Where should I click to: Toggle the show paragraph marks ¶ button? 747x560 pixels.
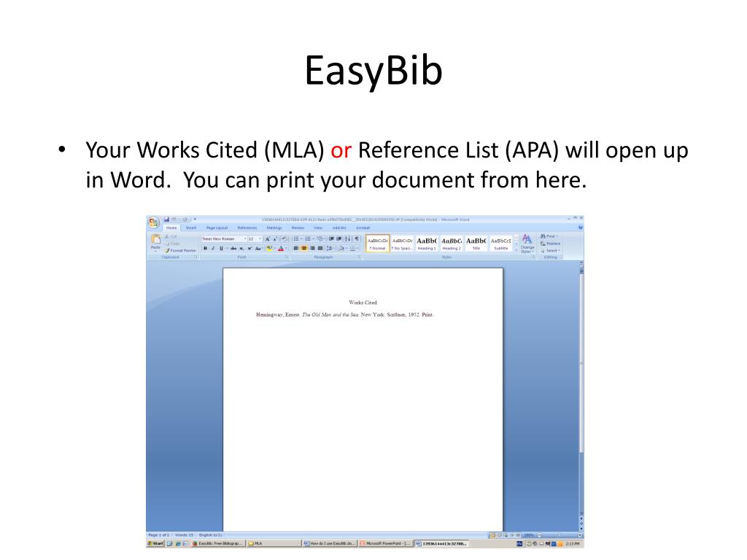click(357, 239)
